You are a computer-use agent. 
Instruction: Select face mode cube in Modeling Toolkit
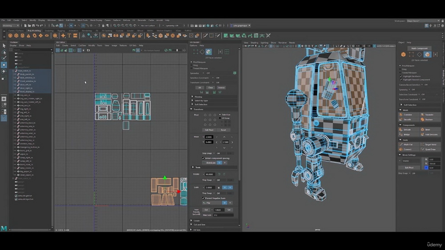427,54
